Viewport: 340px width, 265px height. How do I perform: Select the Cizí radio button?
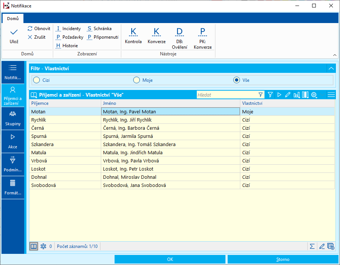(x=36, y=80)
